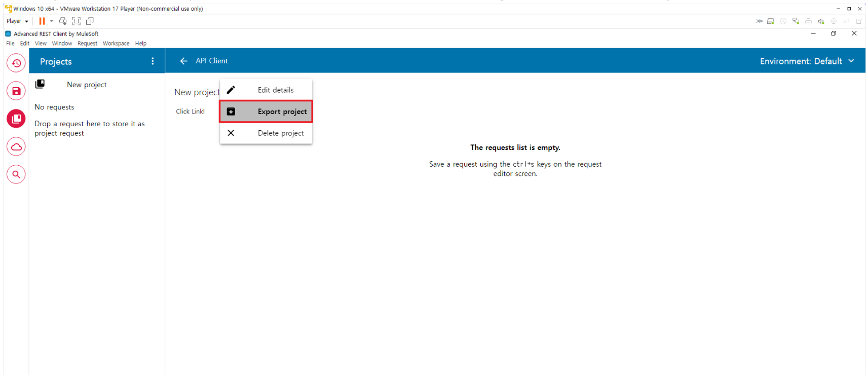Open the Help menu
Image resolution: width=868 pixels, height=375 pixels.
point(141,44)
